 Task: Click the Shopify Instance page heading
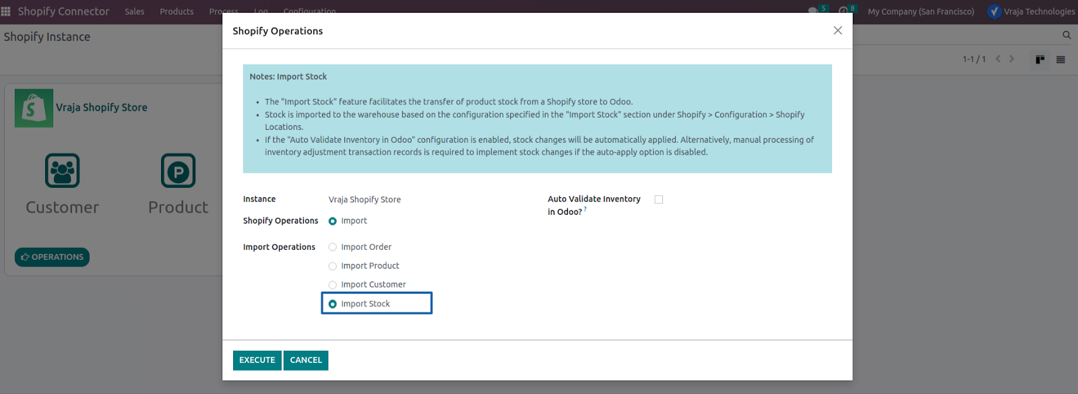pos(47,37)
